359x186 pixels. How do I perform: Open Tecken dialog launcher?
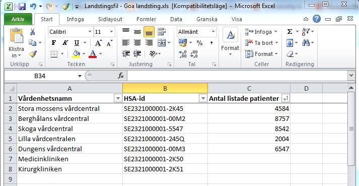pyautogui.click(x=112, y=65)
